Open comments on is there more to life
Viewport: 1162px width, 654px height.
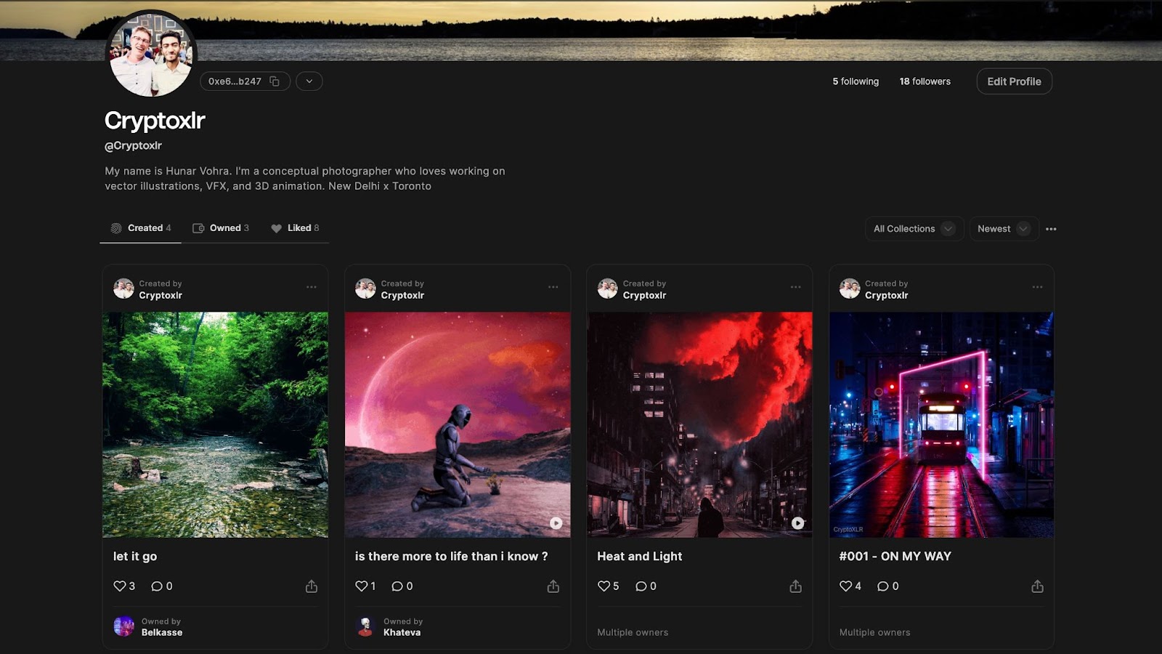[x=397, y=586]
